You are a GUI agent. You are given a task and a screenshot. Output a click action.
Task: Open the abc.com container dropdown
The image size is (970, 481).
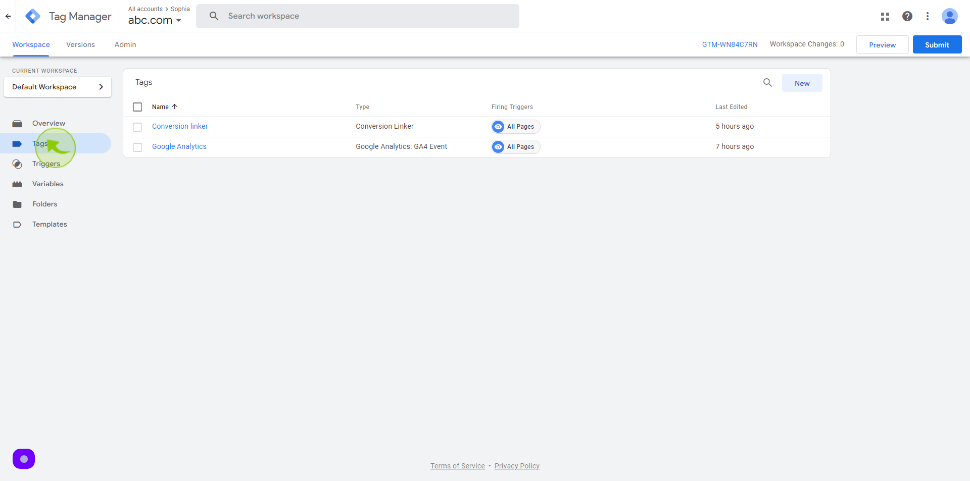click(x=155, y=20)
